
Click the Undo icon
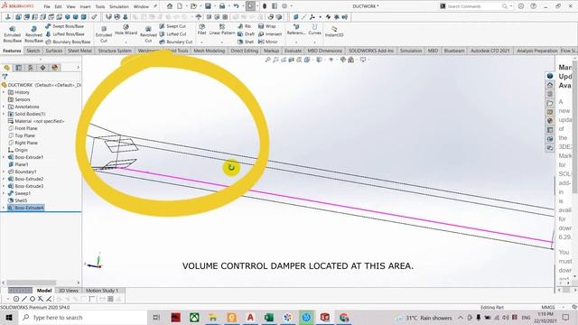(x=236, y=6)
